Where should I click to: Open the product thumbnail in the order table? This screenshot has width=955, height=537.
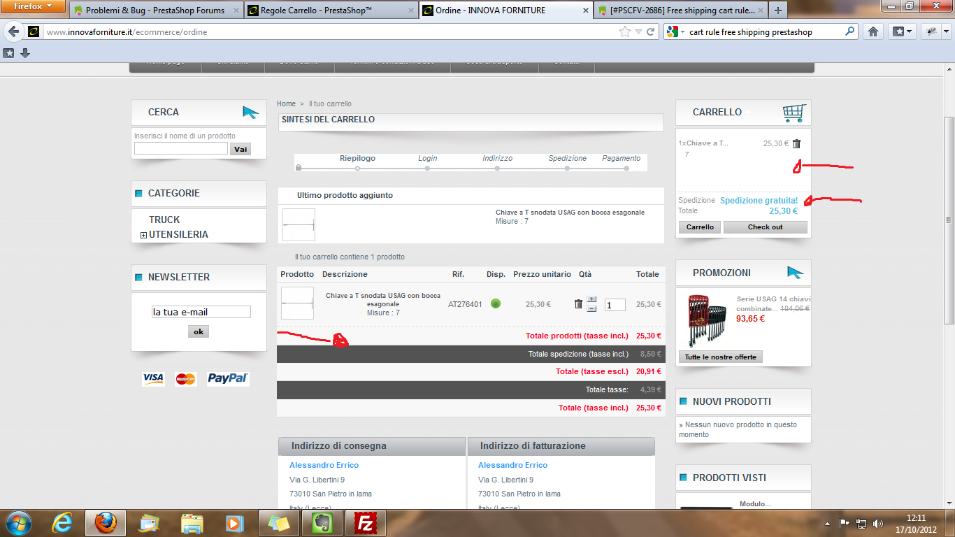click(x=297, y=303)
